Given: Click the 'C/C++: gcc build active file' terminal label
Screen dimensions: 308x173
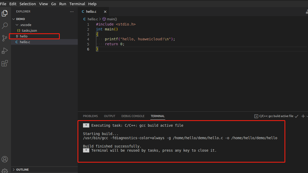Looking at the screenshot, I should point(276,116).
